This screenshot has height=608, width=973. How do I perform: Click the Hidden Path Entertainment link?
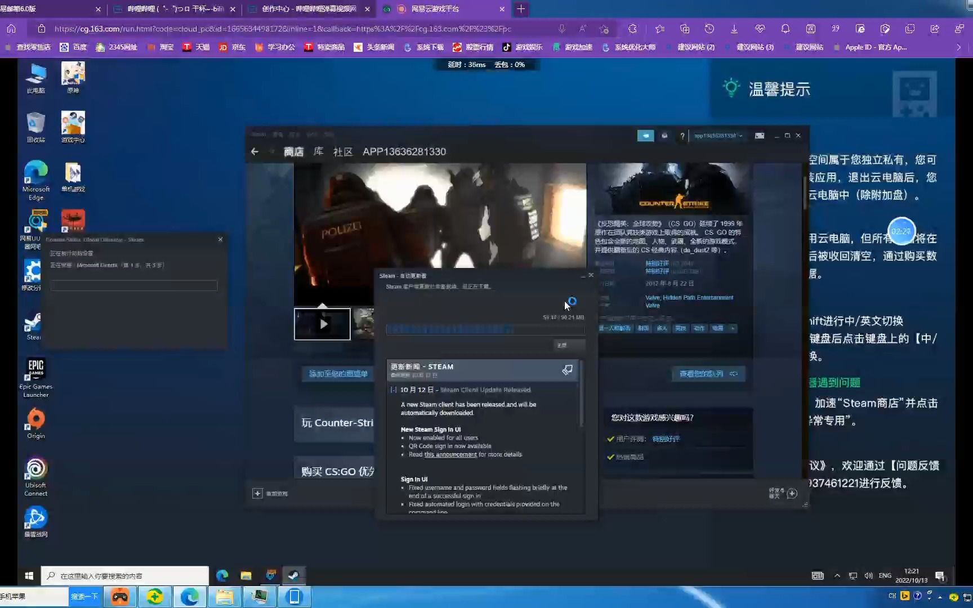(698, 297)
